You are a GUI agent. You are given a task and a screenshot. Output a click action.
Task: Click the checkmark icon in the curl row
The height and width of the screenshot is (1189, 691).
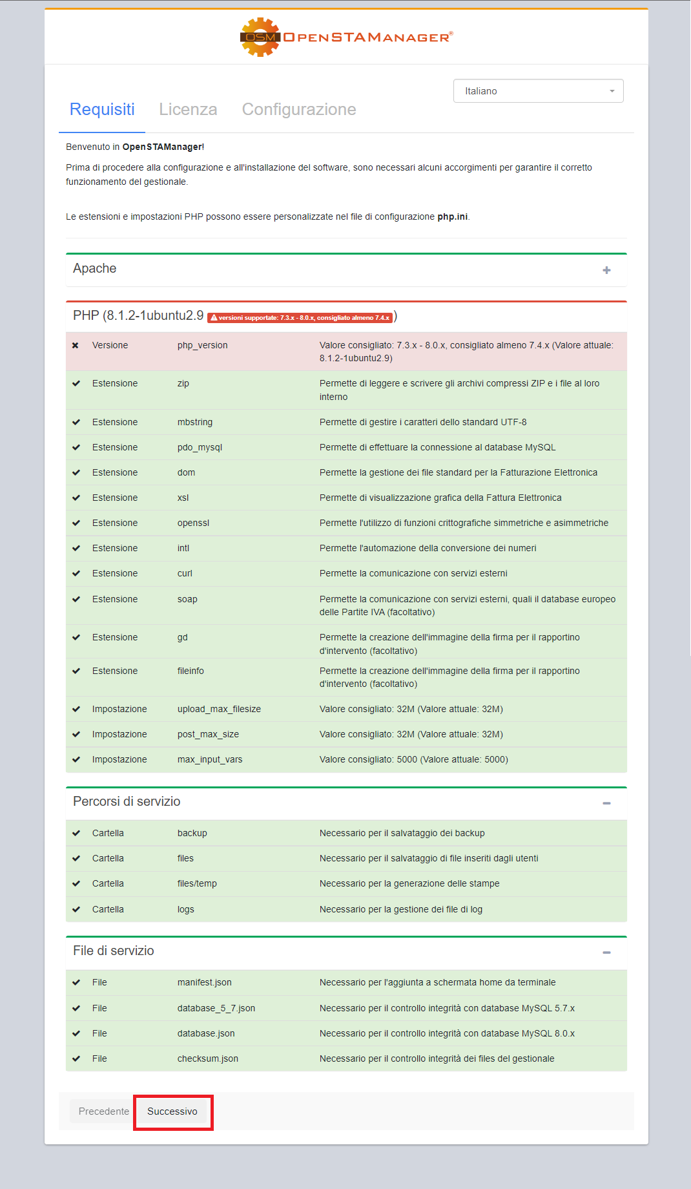[x=76, y=574]
